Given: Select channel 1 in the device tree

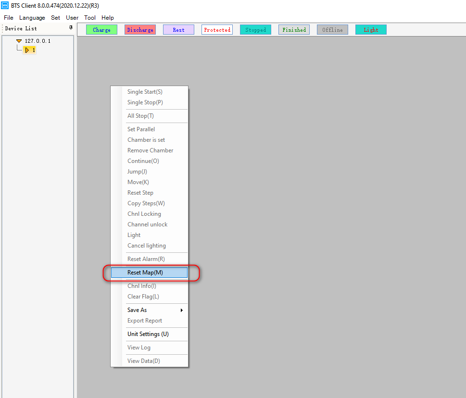Looking at the screenshot, I should point(30,50).
